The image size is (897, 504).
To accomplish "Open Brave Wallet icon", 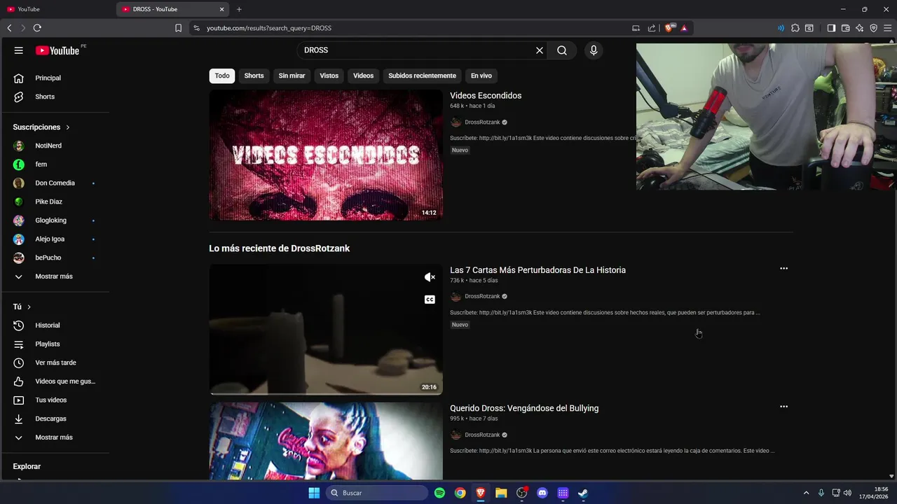I will pyautogui.click(x=845, y=28).
